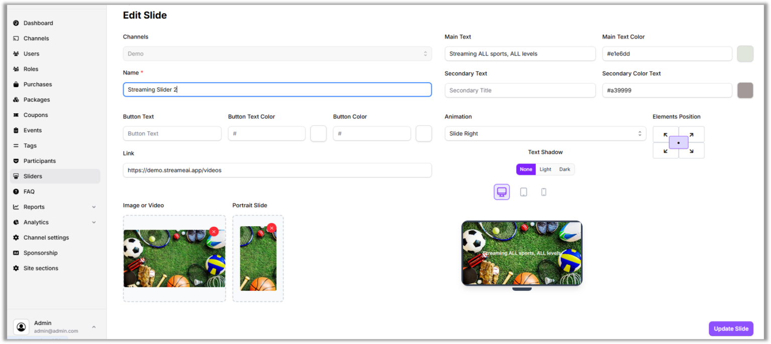Open Sliders in the sidebar
Viewport: 771px width, 344px height.
pyautogui.click(x=33, y=177)
